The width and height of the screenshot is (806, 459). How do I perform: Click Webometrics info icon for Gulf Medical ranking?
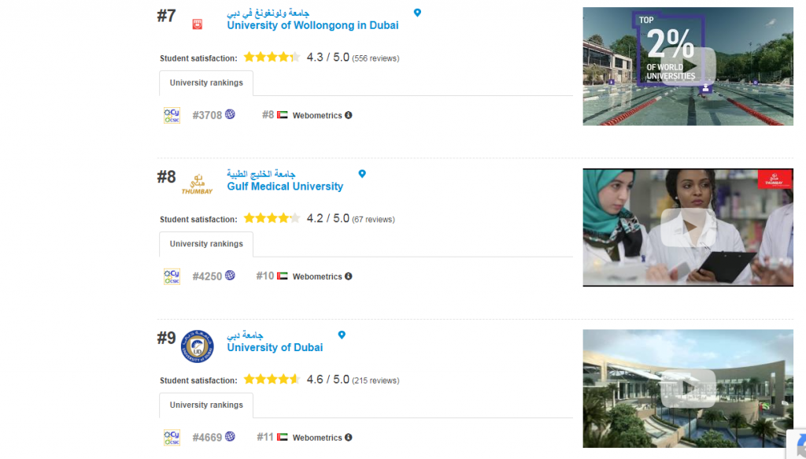tap(349, 276)
